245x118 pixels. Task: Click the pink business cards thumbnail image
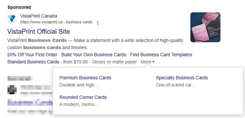pyautogui.click(x=205, y=27)
